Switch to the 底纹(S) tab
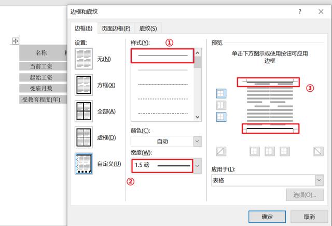This screenshot has width=332, height=226. 148,29
